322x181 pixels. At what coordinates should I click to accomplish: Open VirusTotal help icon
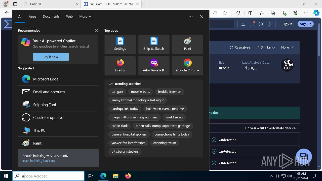coord(261,24)
